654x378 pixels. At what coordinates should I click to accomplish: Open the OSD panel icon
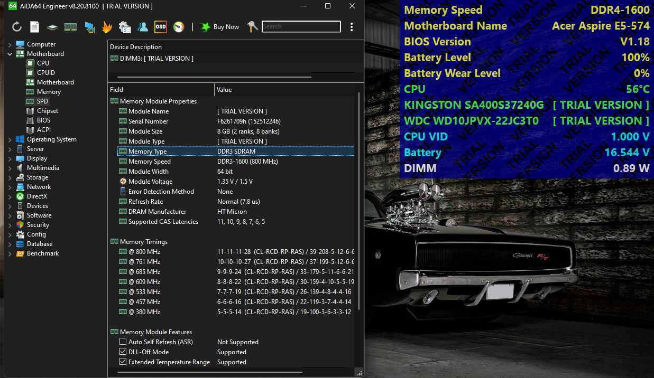161,27
